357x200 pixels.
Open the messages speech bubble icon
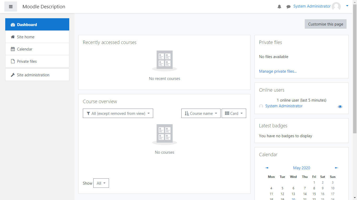pyautogui.click(x=288, y=7)
